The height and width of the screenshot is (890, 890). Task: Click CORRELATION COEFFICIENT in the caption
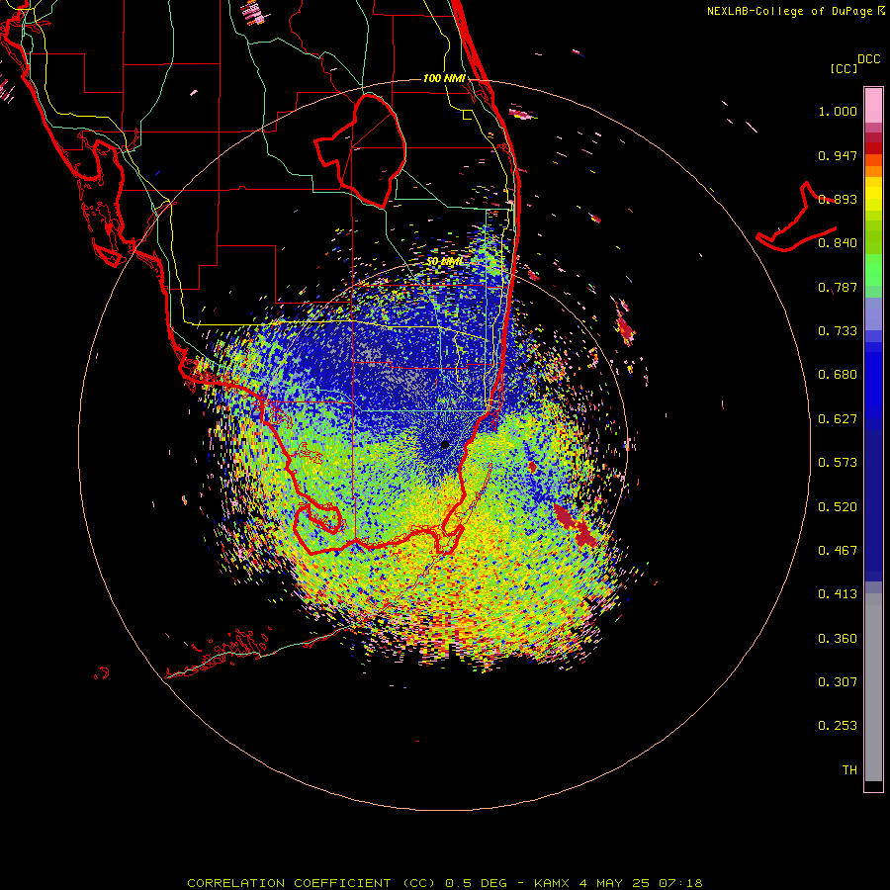coord(289,883)
